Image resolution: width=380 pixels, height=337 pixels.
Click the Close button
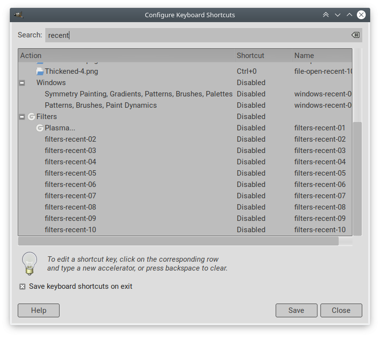(x=341, y=310)
